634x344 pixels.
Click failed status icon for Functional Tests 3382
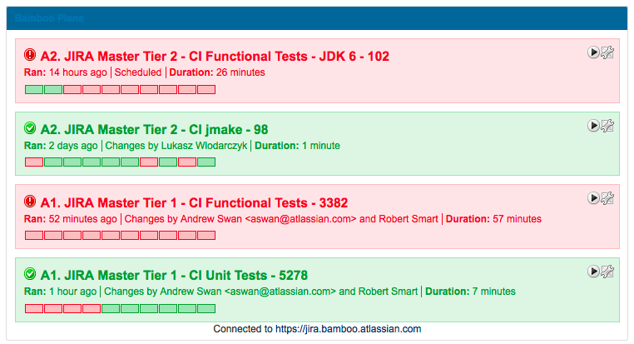pos(31,202)
